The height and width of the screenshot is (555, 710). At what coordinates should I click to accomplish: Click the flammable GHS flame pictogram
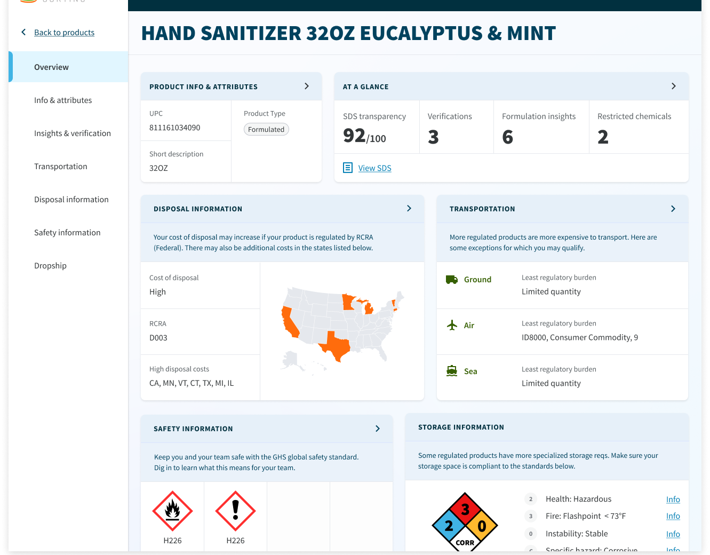172,511
